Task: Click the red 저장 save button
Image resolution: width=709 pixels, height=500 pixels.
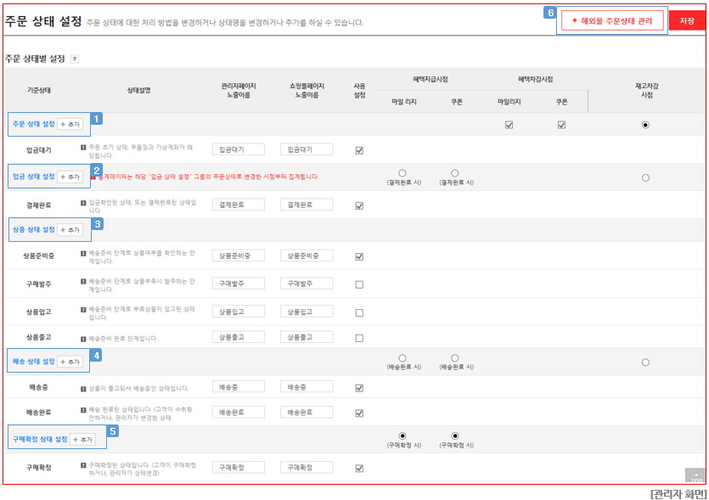Action: click(687, 20)
